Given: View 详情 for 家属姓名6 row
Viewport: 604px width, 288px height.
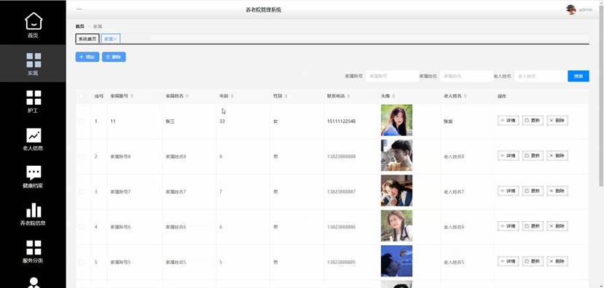Looking at the screenshot, I should tap(508, 226).
